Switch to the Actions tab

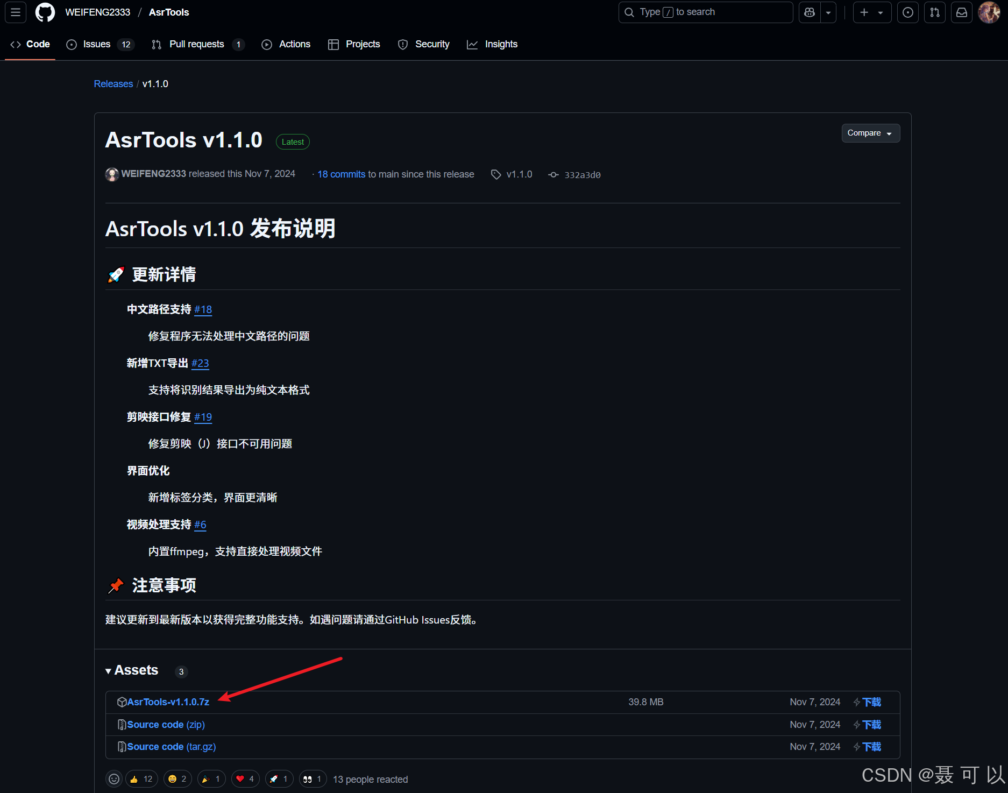(286, 44)
